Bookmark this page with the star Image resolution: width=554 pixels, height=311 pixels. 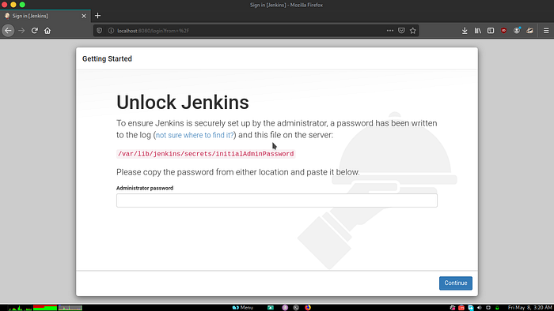click(412, 31)
